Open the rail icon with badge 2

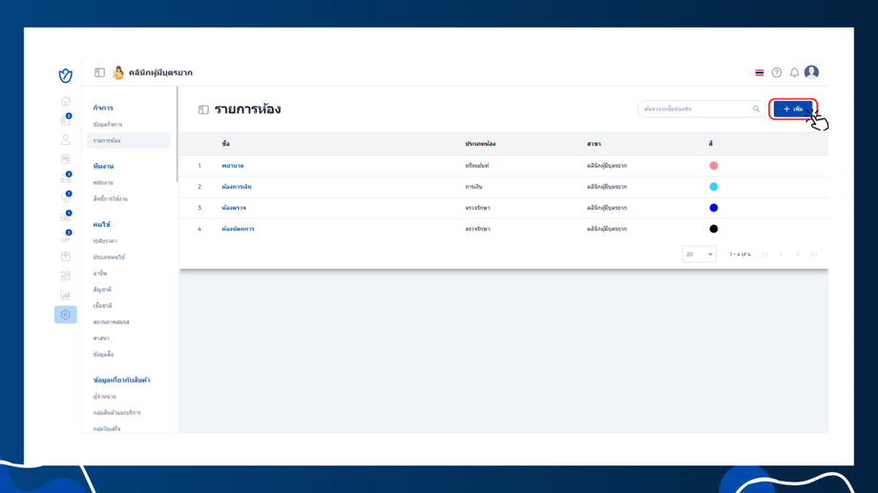(x=66, y=236)
